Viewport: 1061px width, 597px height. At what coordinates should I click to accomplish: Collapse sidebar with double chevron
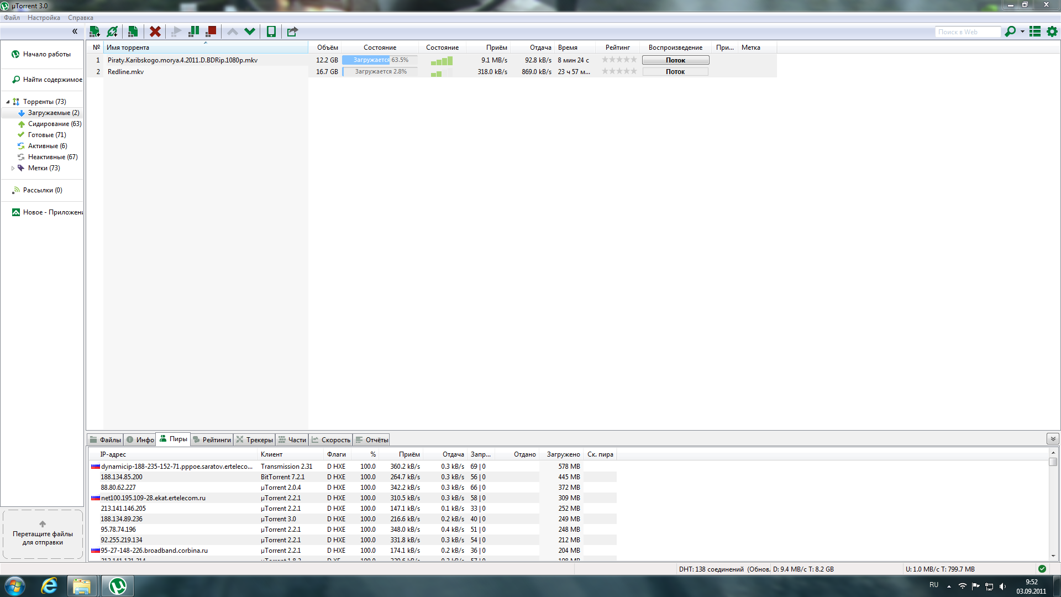pos(75,32)
